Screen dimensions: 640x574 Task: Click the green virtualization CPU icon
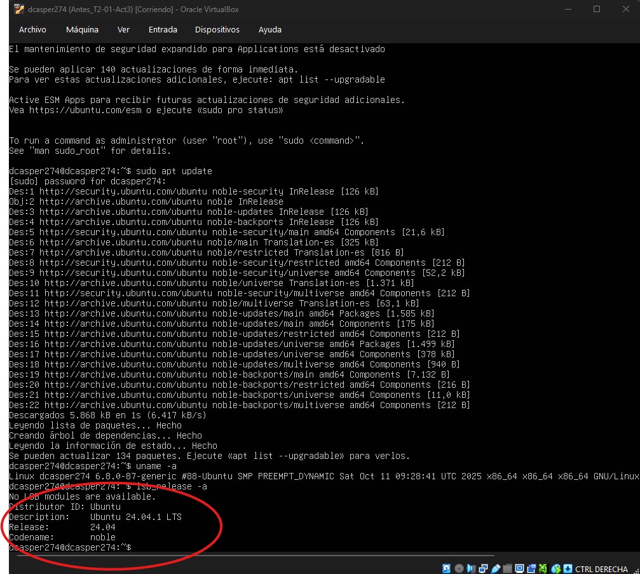pos(543,568)
